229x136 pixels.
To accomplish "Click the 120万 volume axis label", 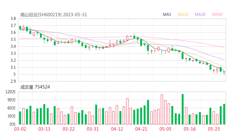I will tap(11, 92).
